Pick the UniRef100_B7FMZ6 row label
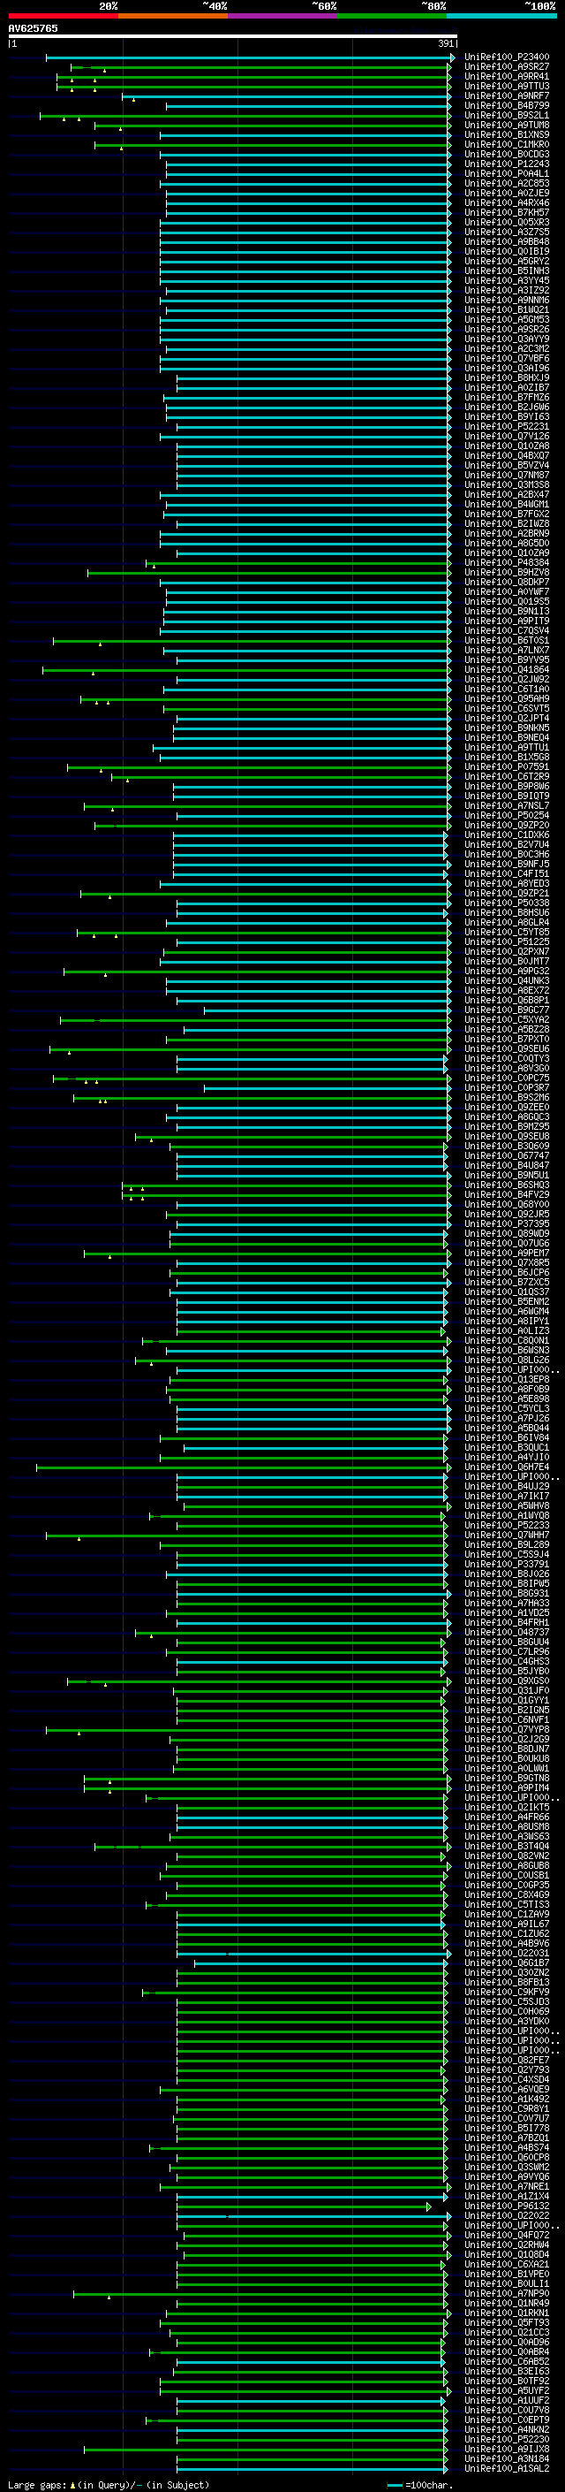This screenshot has width=565, height=2492. point(506,398)
